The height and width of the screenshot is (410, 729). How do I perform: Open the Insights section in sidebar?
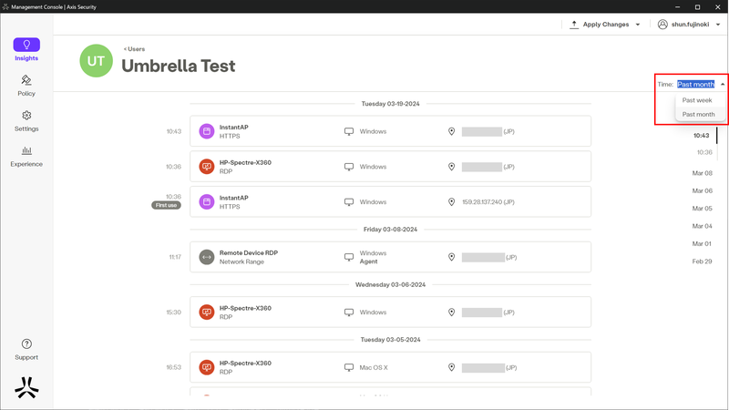coord(26,50)
